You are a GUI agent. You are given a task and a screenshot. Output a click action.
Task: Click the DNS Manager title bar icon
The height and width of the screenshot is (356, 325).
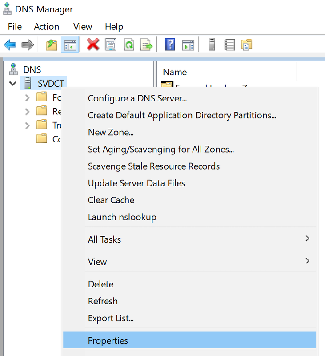7,9
